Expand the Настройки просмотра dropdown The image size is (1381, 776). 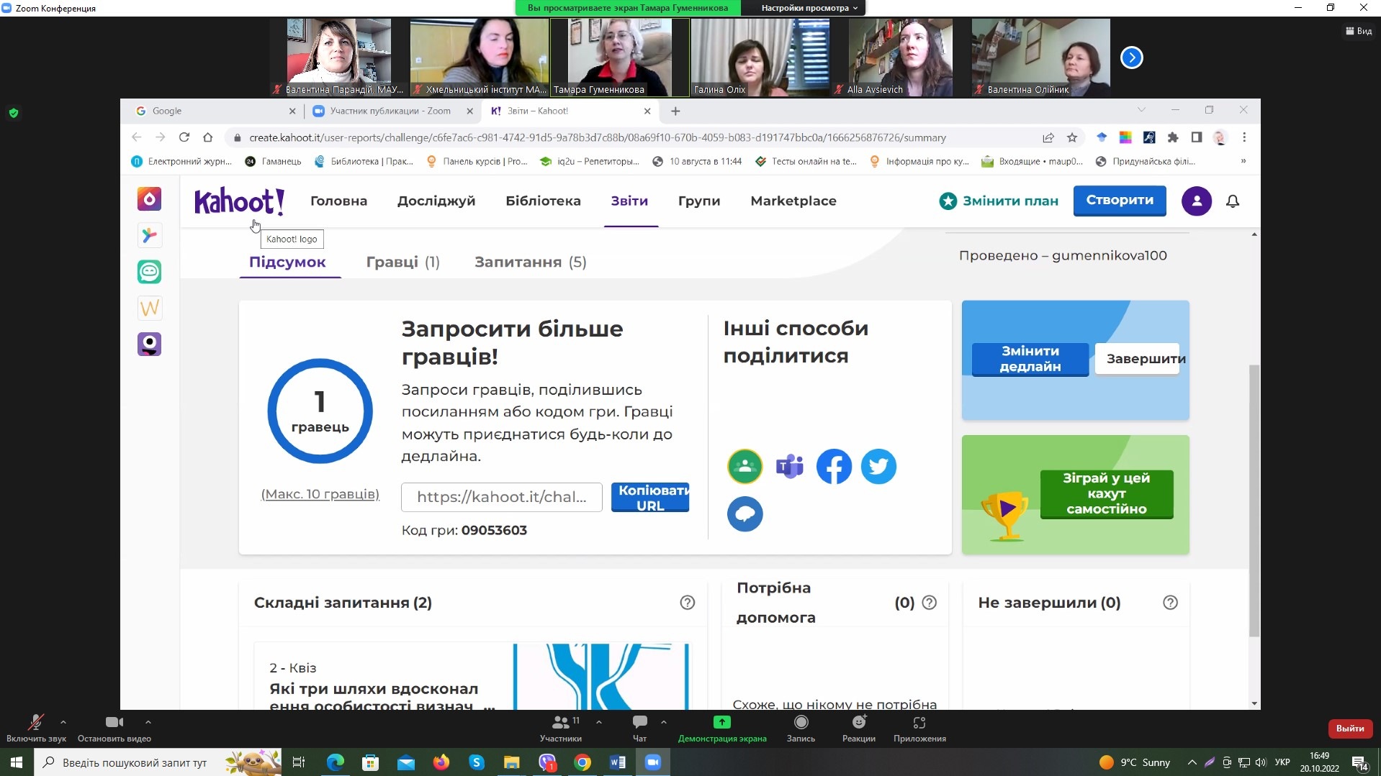[809, 8]
